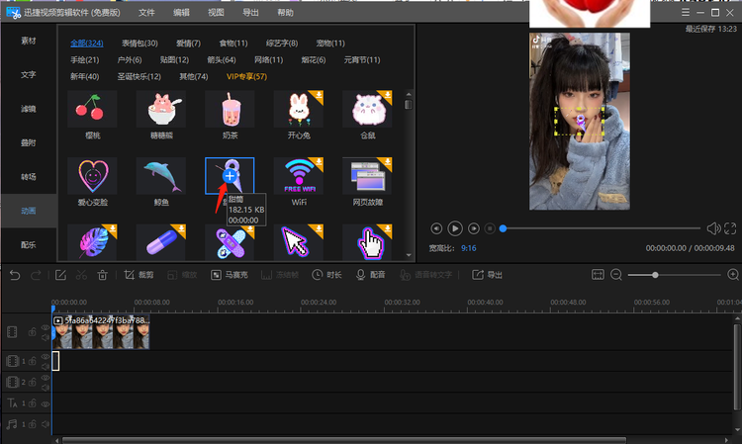Select the 网页故障 animation thumbnail
The image size is (742, 444).
(x=367, y=176)
